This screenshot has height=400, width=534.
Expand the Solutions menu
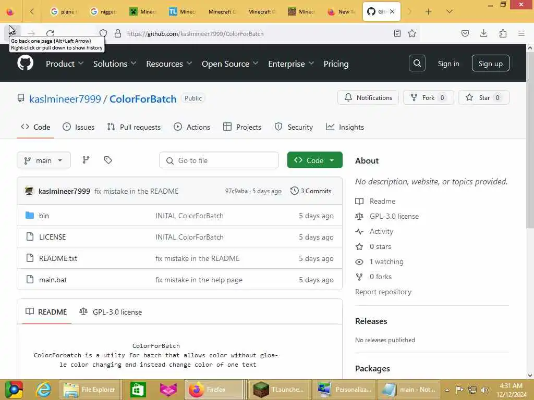coord(115,64)
